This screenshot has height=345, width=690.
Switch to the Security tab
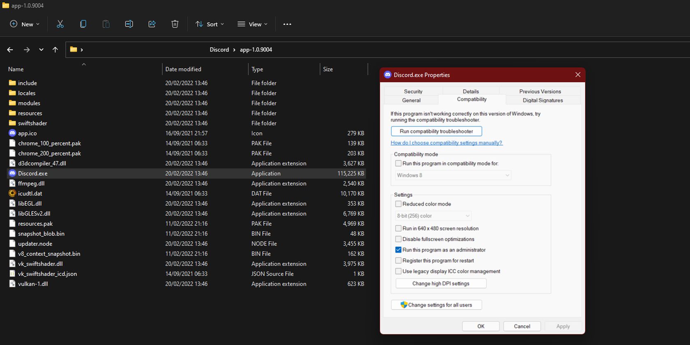coord(413,91)
